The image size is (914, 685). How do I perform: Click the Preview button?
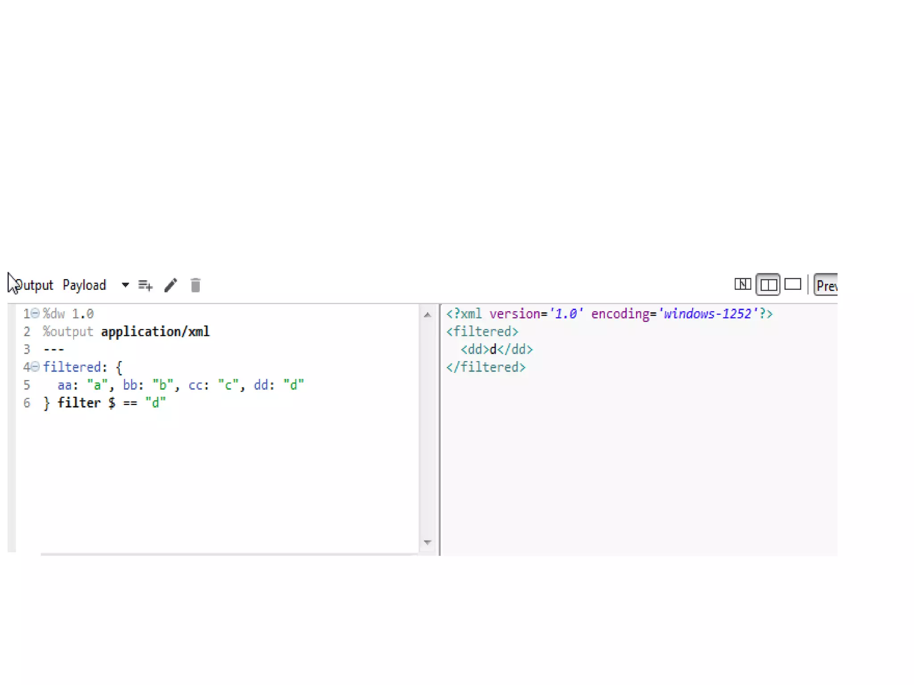[x=826, y=285]
